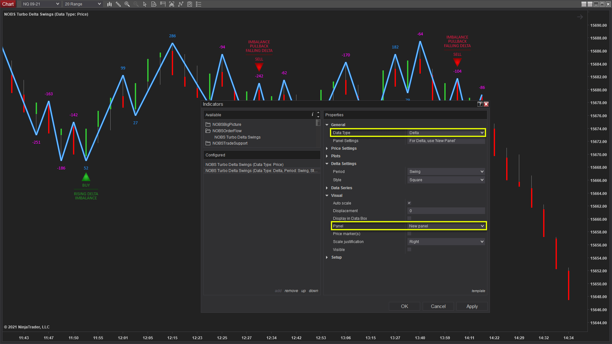Collapse the General section
This screenshot has height=344, width=612.
pyautogui.click(x=327, y=125)
